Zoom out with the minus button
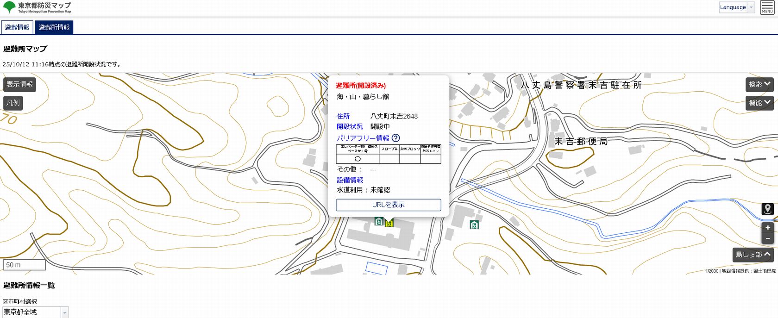Viewport: 778px width, 318px height. pos(767,238)
